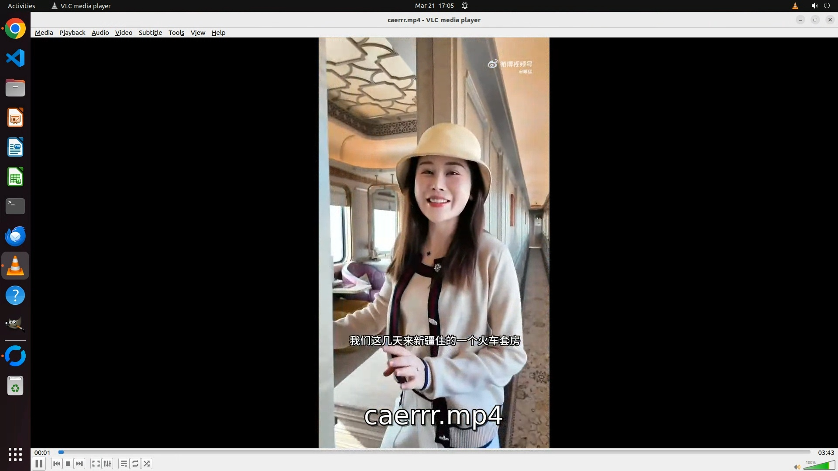
Task: Click the total duration 03:43 label
Action: coord(826,453)
